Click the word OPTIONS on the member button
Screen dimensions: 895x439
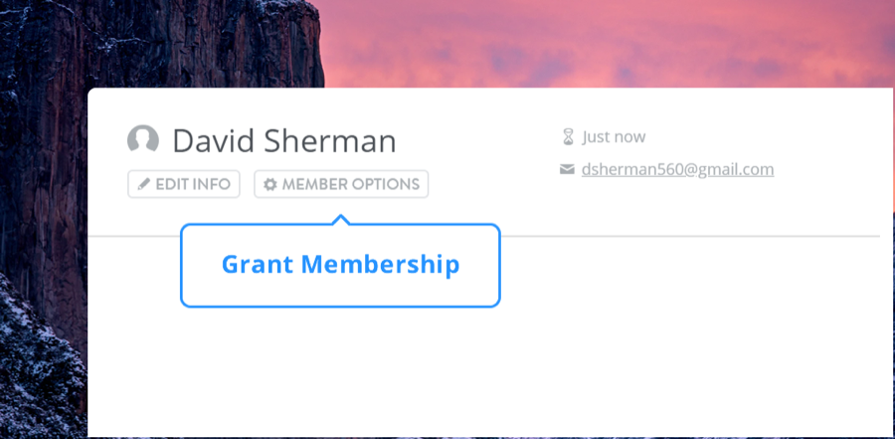[x=385, y=185]
